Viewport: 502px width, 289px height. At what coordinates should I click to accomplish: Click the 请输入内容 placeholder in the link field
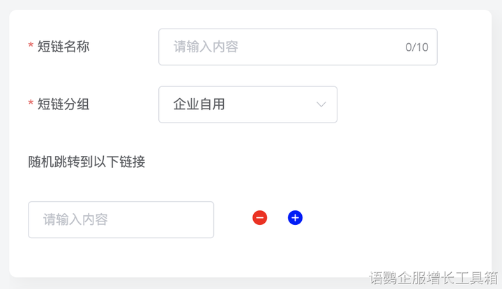[75, 219]
